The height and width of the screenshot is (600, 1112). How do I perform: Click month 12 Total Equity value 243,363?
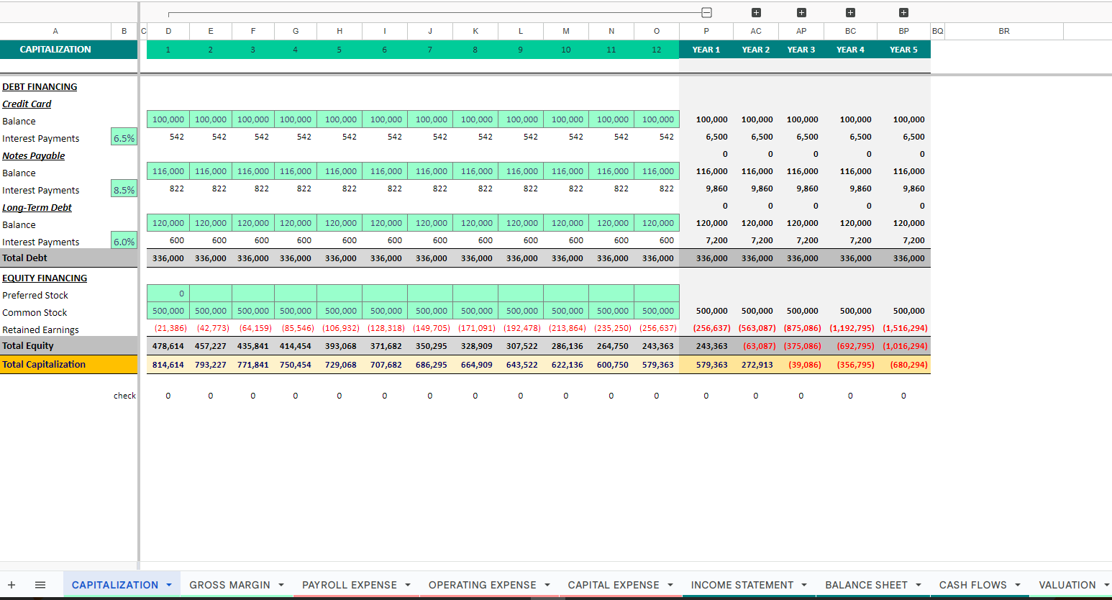(658, 346)
